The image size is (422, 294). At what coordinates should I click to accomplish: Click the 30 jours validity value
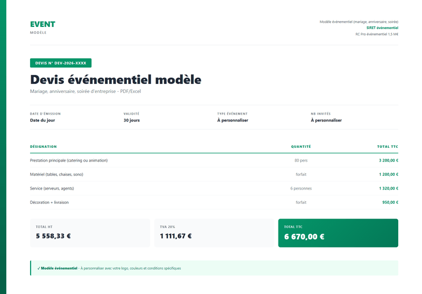(131, 120)
